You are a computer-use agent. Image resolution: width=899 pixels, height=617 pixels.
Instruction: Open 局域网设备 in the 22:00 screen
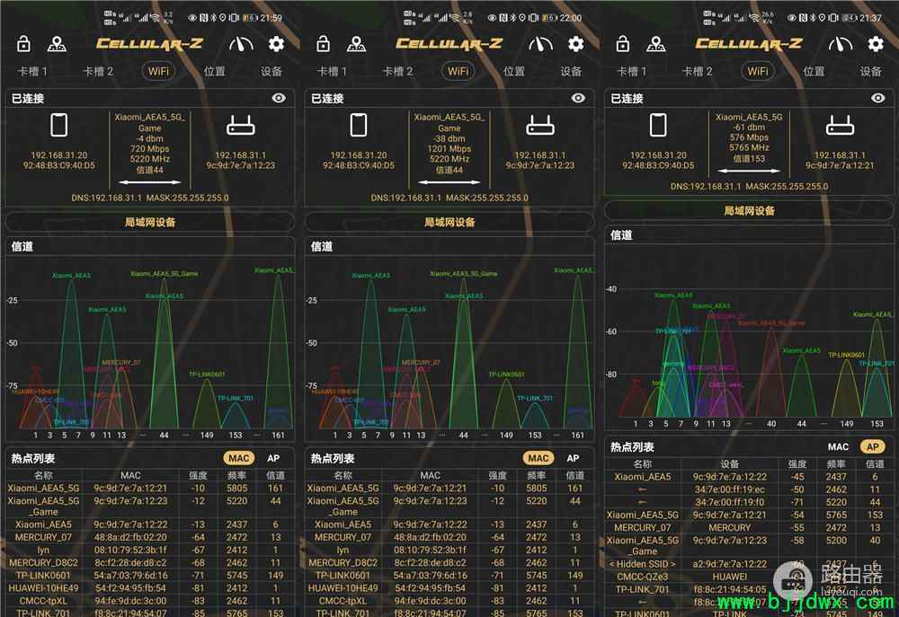click(450, 222)
